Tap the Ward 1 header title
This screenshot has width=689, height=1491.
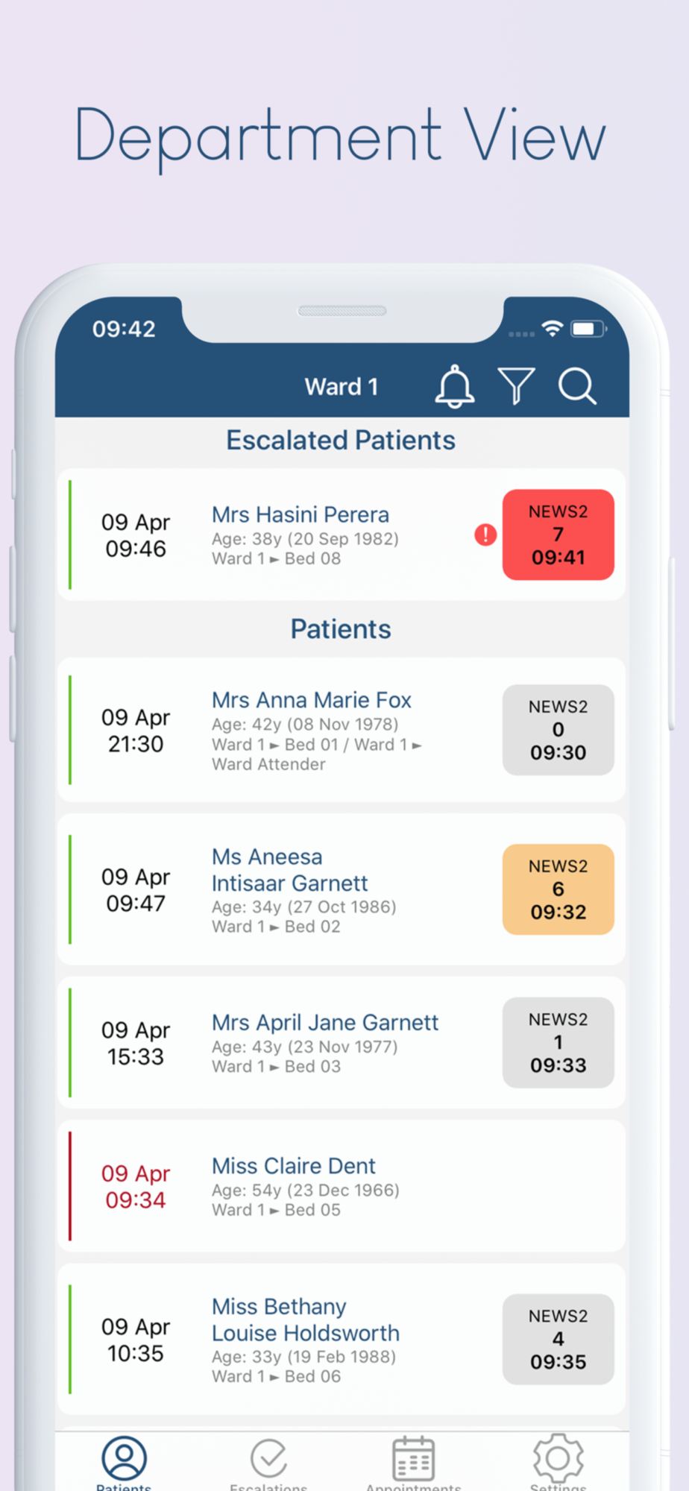(x=342, y=387)
